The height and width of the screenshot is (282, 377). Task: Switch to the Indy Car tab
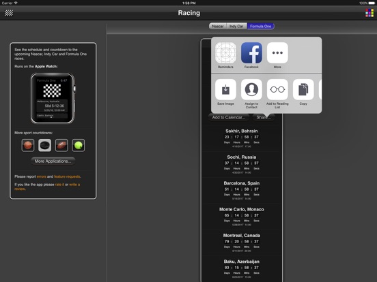tap(236, 26)
